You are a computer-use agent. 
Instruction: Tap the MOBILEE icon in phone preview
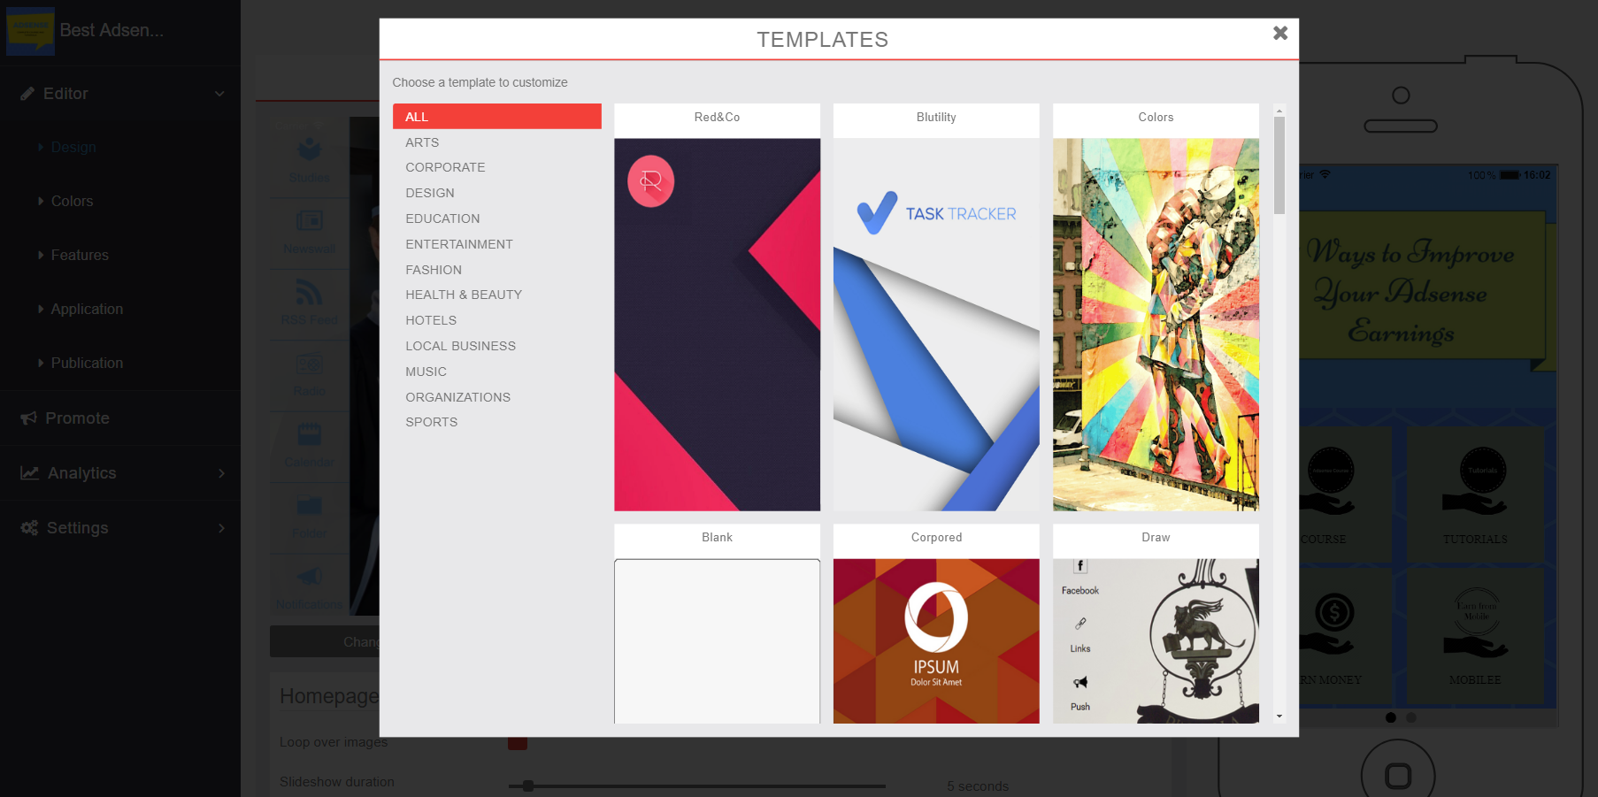tap(1475, 622)
